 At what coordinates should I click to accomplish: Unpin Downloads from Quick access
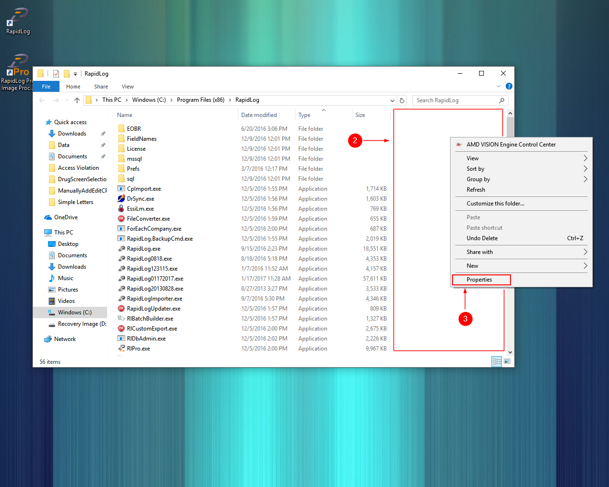tap(103, 134)
